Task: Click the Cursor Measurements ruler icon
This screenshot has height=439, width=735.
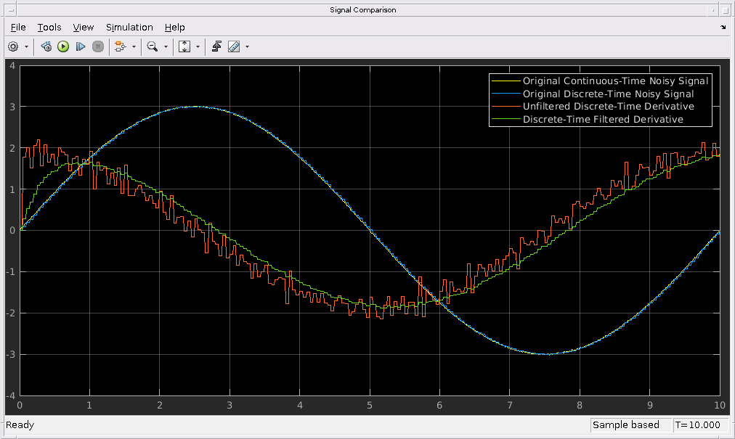Action: click(233, 46)
